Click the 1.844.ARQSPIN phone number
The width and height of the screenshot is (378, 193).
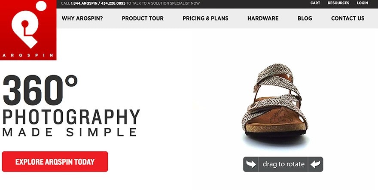pyautogui.click(x=85, y=3)
